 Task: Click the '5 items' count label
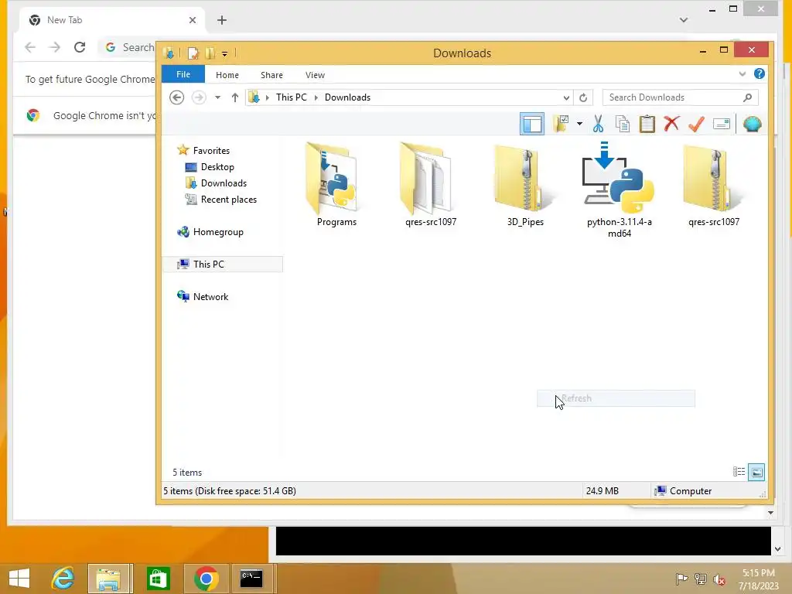point(187,473)
